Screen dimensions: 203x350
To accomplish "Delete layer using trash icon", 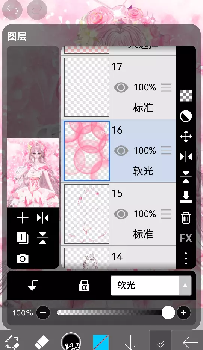I will pyautogui.click(x=186, y=218).
